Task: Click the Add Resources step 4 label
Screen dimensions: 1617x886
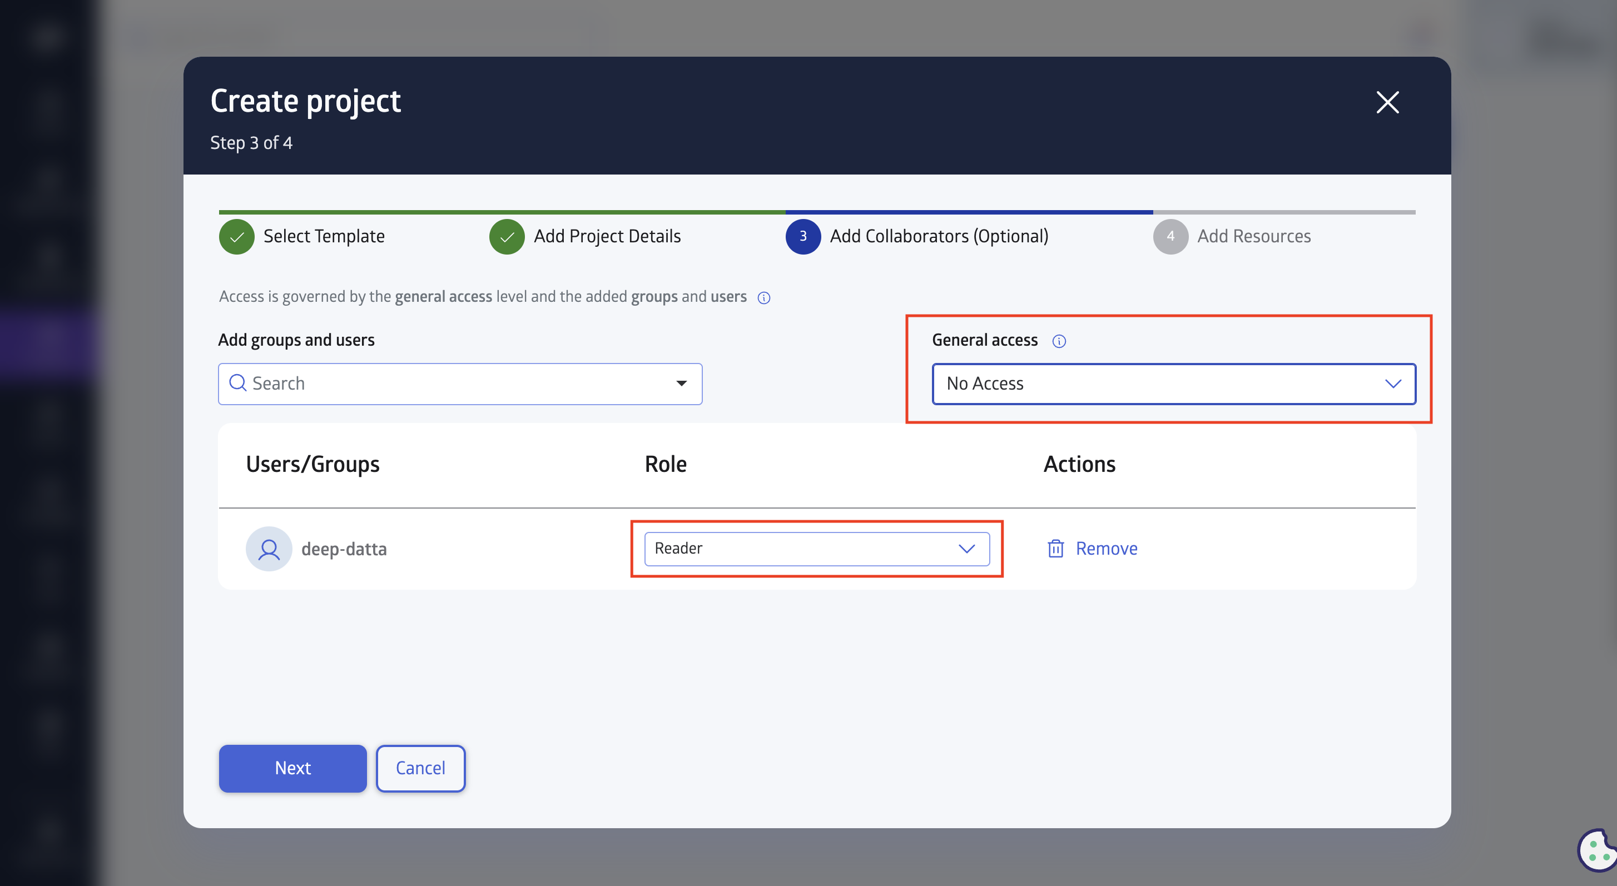Action: coord(1253,235)
